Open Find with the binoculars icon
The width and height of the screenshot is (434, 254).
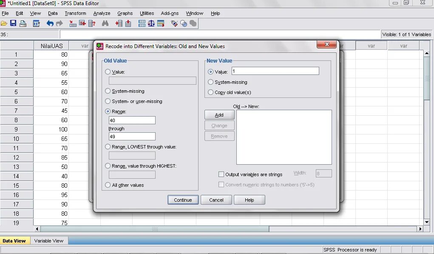pyautogui.click(x=105, y=24)
